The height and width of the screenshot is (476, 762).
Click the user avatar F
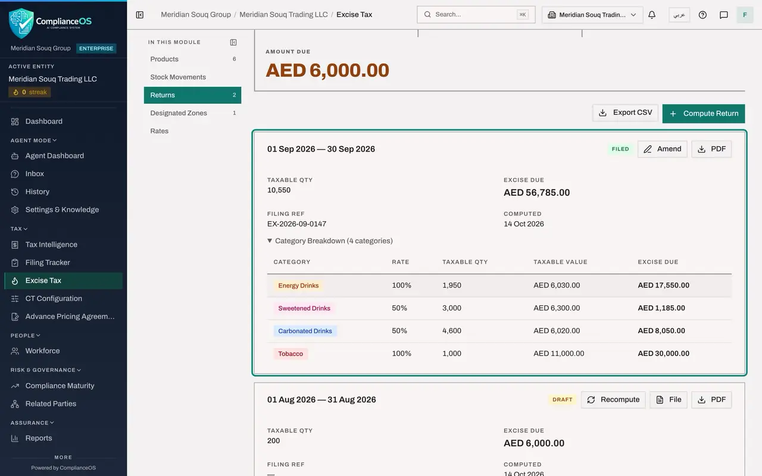click(x=745, y=15)
